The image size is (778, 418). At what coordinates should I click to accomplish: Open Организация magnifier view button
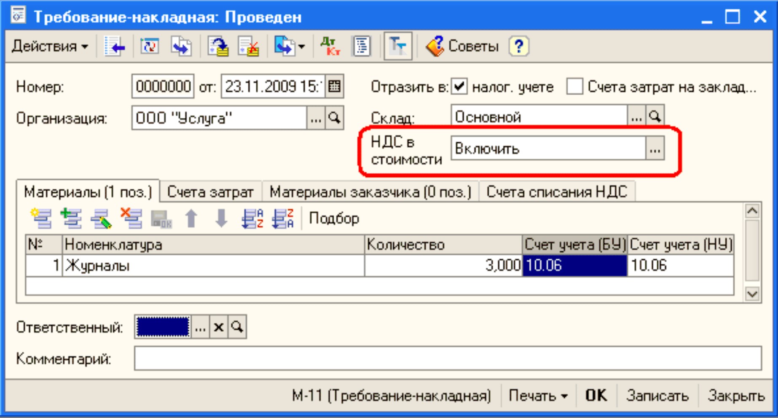coord(334,118)
